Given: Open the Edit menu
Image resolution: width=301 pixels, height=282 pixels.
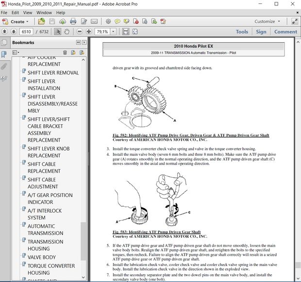Looking at the screenshot, I should [x=15, y=13].
